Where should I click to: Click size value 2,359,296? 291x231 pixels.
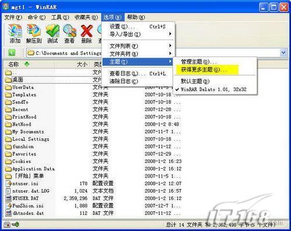(76, 198)
